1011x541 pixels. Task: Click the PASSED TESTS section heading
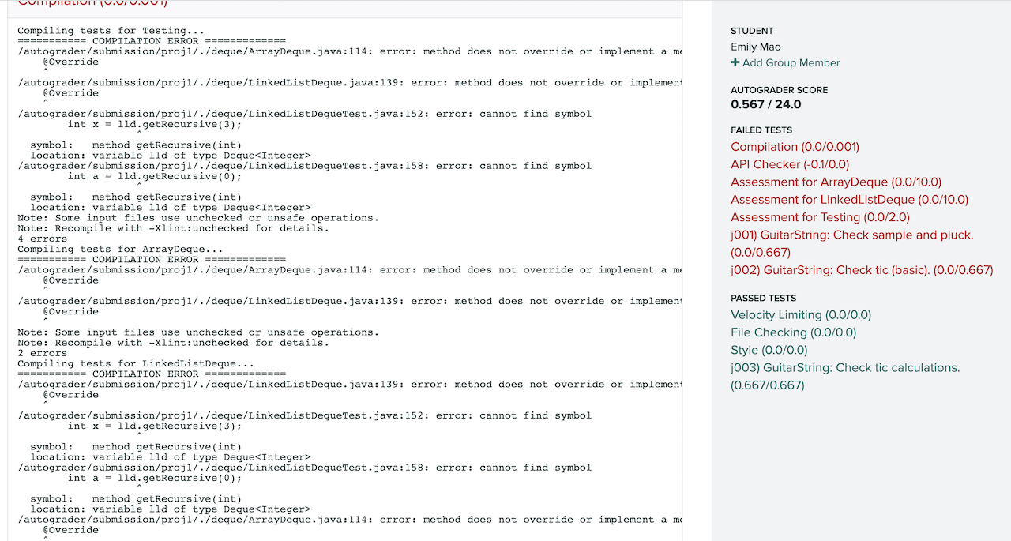(x=763, y=299)
